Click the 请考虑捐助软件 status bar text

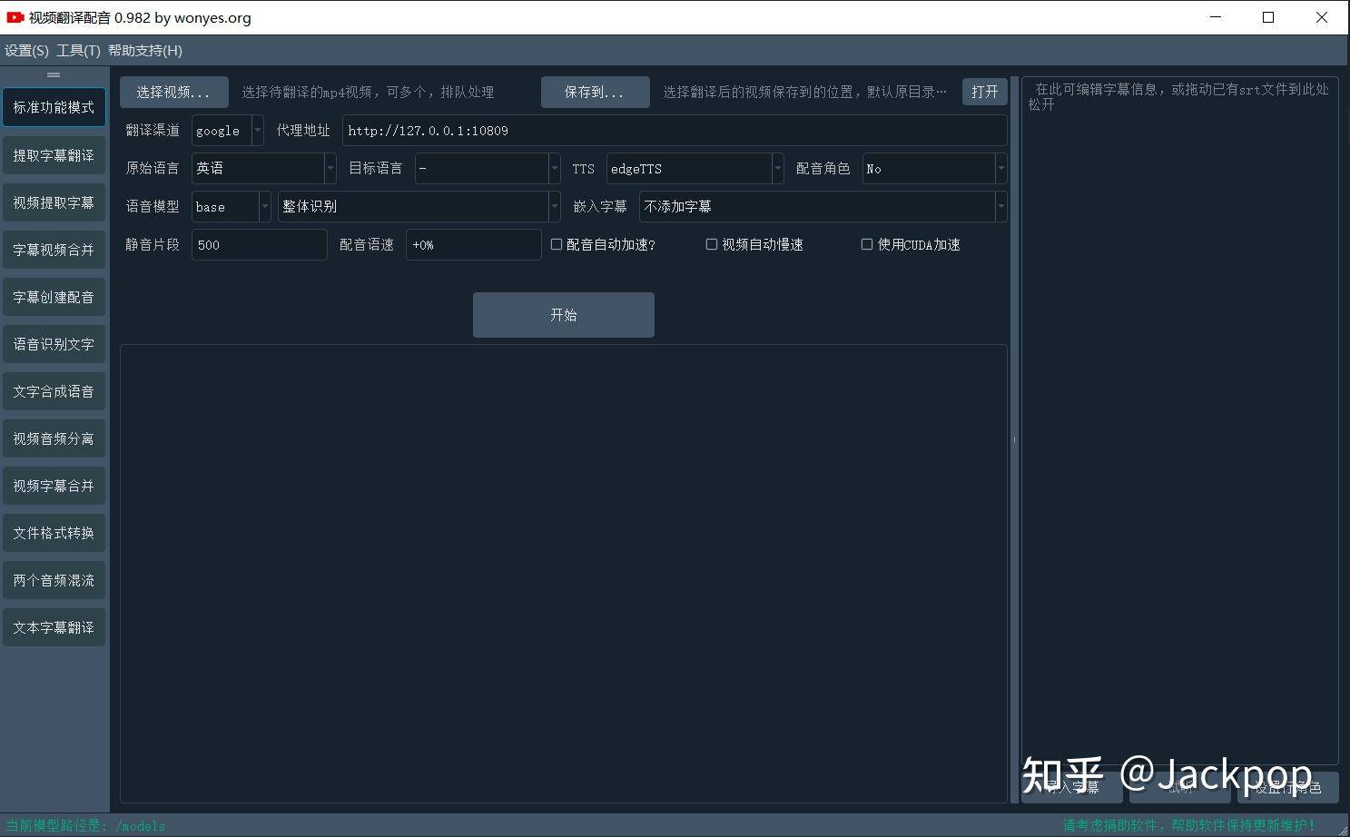coord(1188,825)
